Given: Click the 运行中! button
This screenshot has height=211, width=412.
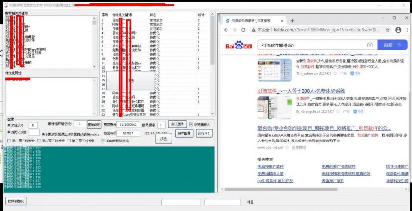Looking at the screenshot, I should [x=204, y=133].
